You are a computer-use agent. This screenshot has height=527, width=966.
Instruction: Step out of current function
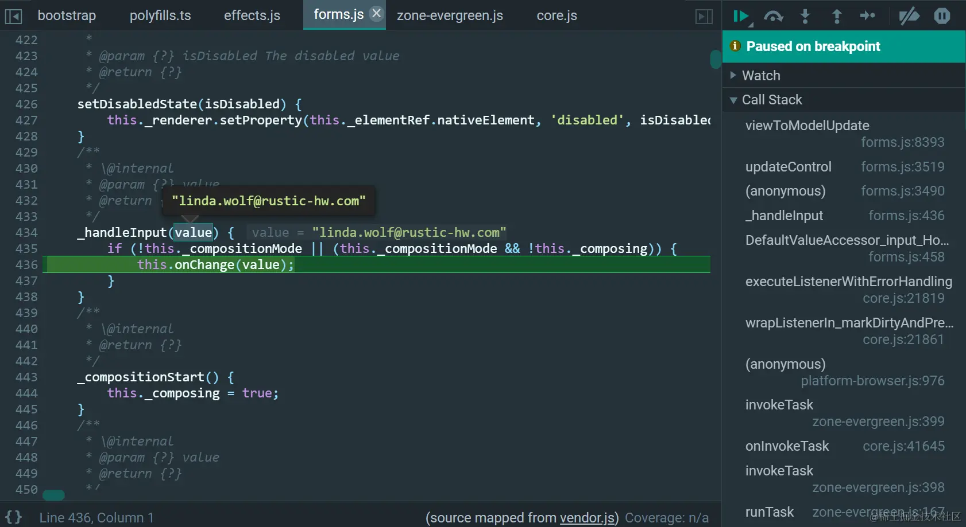tap(837, 17)
